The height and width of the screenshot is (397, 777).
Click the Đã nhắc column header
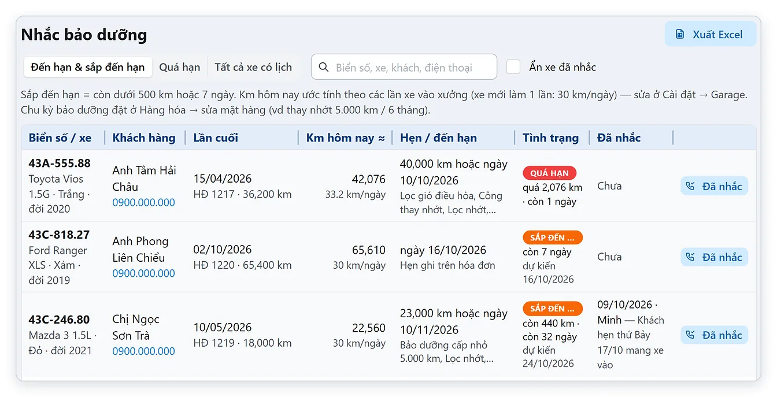619,138
